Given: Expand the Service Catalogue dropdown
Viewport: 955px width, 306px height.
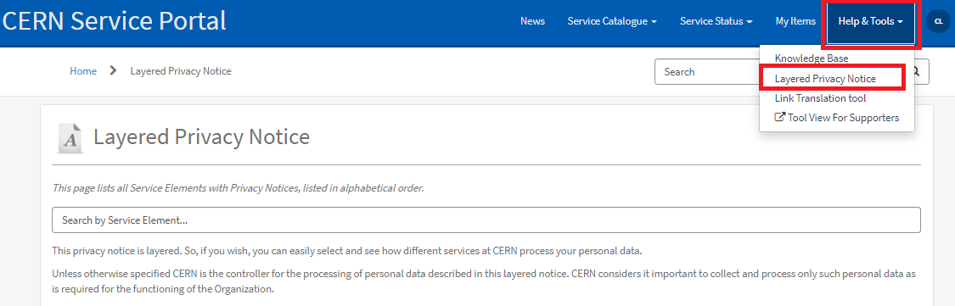Looking at the screenshot, I should pos(612,21).
